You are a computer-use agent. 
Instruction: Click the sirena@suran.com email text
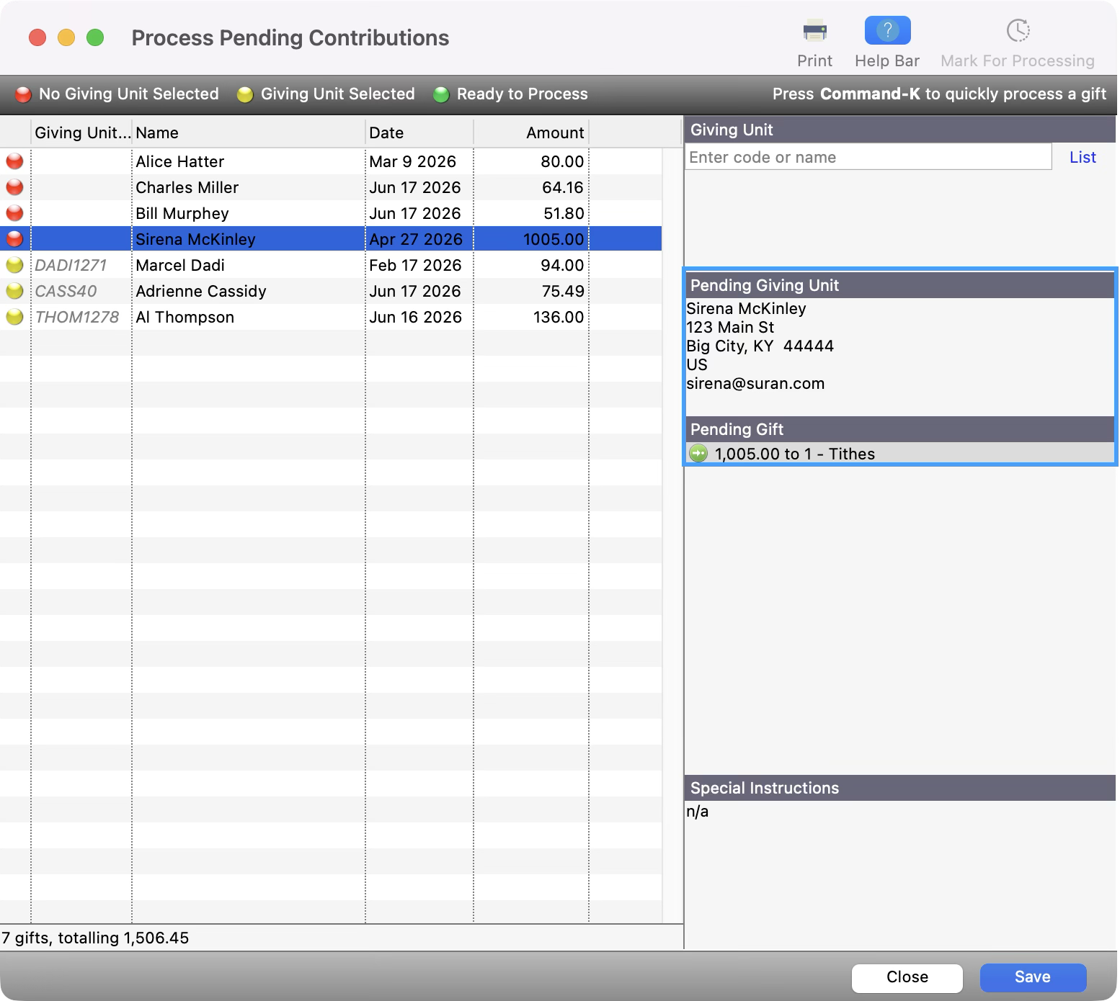click(755, 383)
